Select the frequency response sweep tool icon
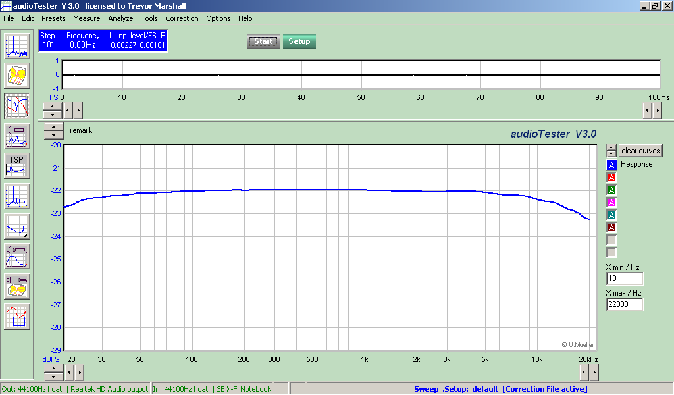This screenshot has width=674, height=395. click(16, 106)
